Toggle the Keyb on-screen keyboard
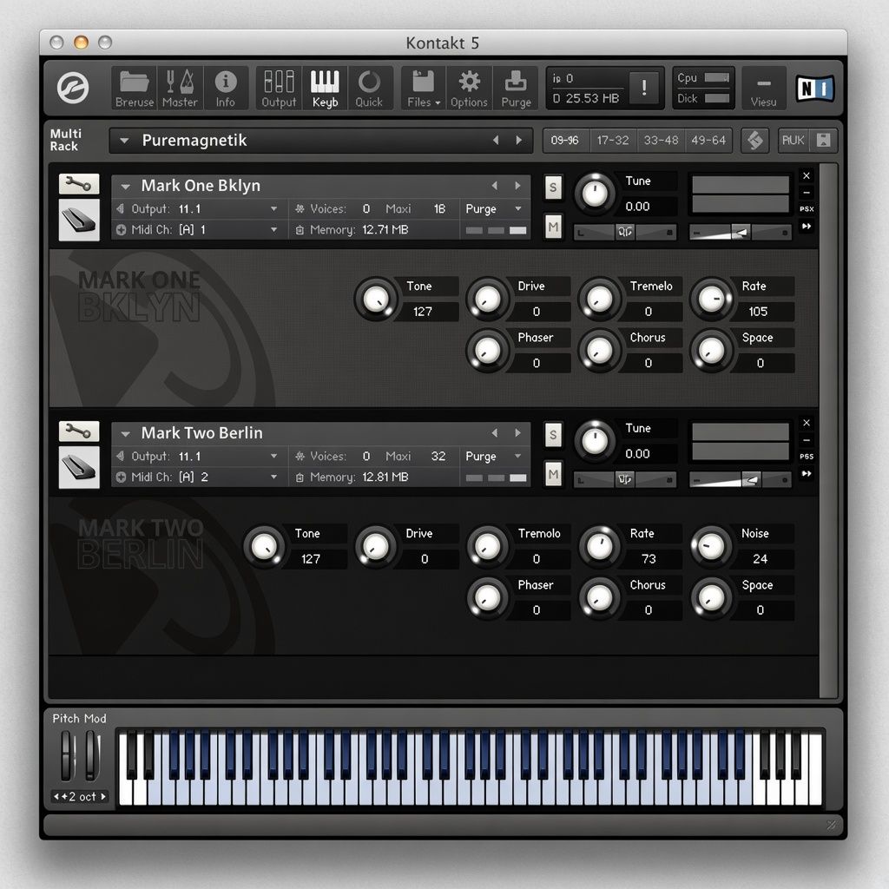Image resolution: width=889 pixels, height=889 pixels. pos(325,88)
